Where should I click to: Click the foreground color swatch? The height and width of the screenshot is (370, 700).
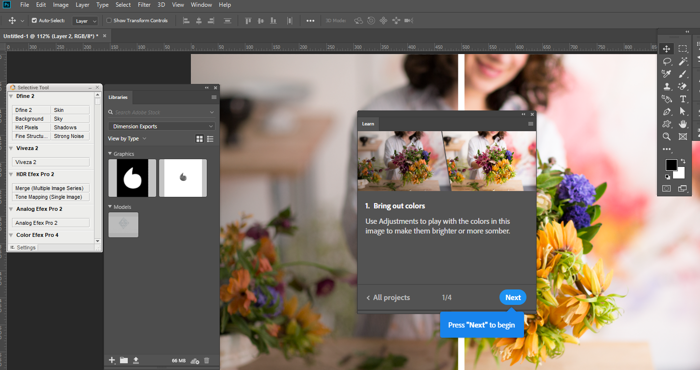click(x=672, y=165)
